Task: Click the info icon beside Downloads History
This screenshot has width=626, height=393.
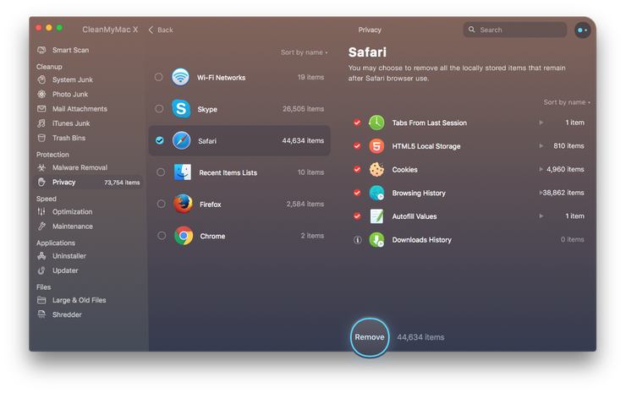Action: point(358,240)
